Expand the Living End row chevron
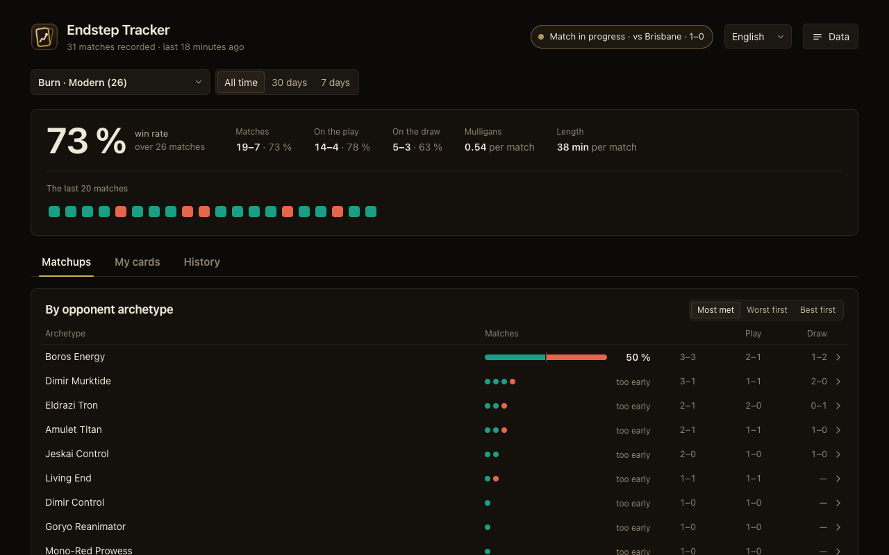Image resolution: width=889 pixels, height=555 pixels. [838, 479]
